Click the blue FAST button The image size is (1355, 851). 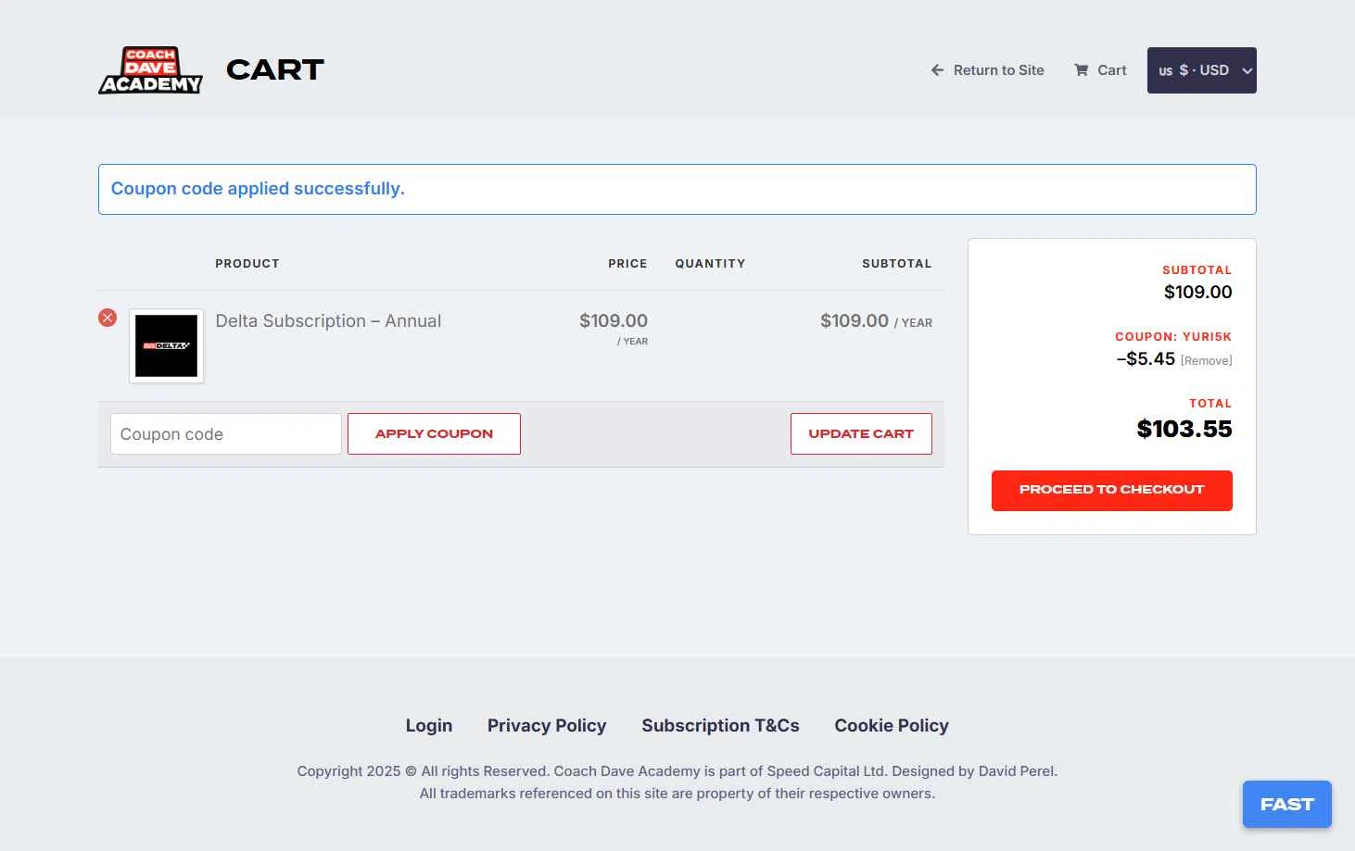coord(1287,805)
